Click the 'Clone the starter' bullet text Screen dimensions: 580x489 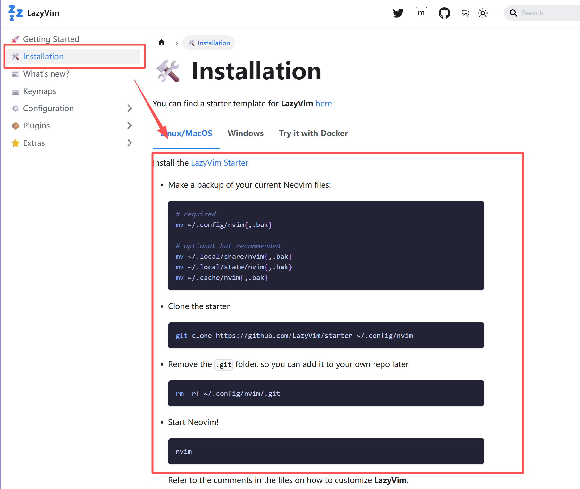[x=199, y=306]
